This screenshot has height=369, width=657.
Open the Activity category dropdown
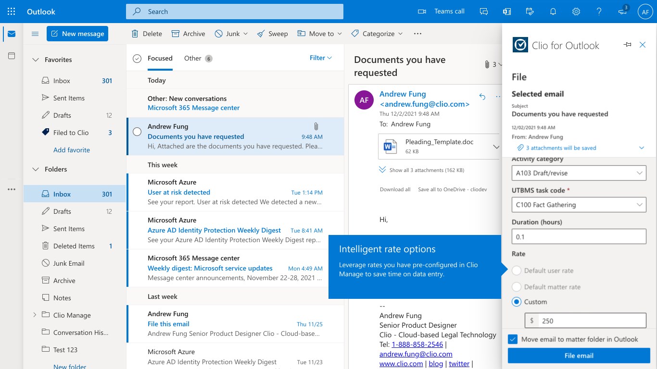(579, 173)
